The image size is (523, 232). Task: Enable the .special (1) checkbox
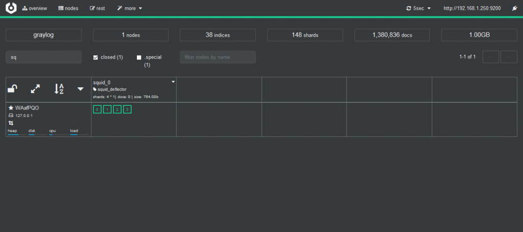coord(139,57)
